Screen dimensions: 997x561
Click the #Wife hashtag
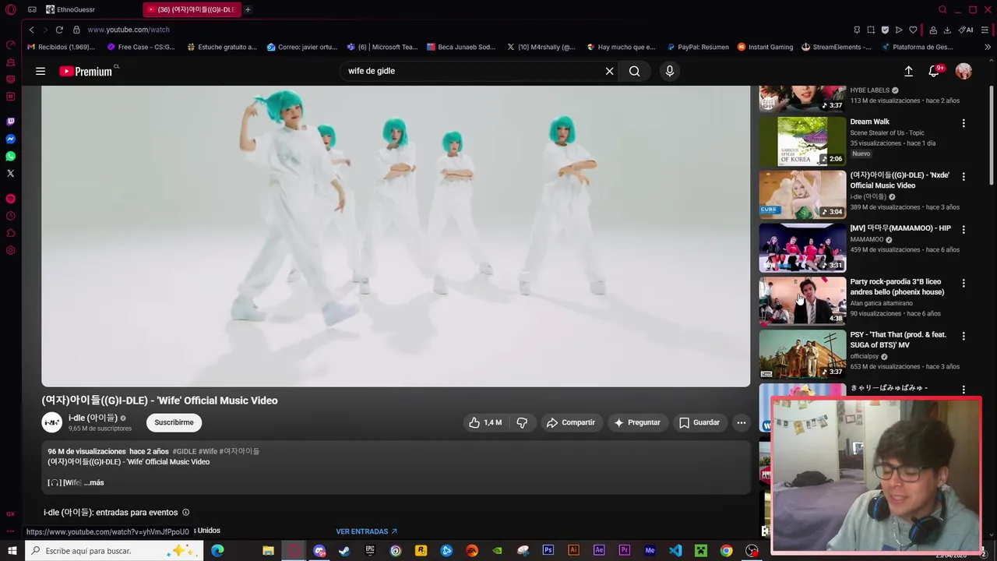pos(208,451)
